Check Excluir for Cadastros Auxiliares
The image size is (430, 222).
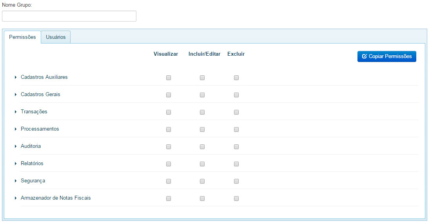point(236,78)
